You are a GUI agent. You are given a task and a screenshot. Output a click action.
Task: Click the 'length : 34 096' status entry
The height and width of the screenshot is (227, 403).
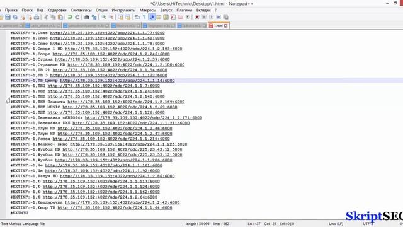(x=197, y=224)
